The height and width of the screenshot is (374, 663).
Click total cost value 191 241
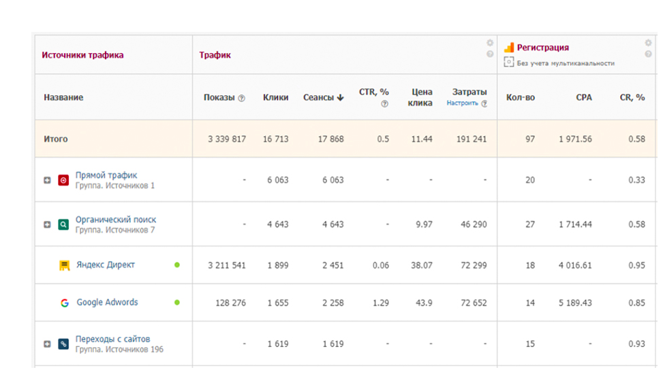point(472,139)
